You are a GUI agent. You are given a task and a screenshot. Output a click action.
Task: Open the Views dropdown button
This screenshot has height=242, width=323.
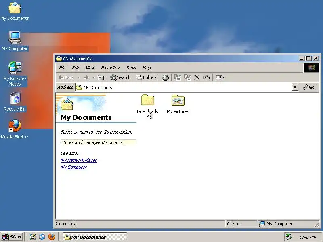[220, 77]
